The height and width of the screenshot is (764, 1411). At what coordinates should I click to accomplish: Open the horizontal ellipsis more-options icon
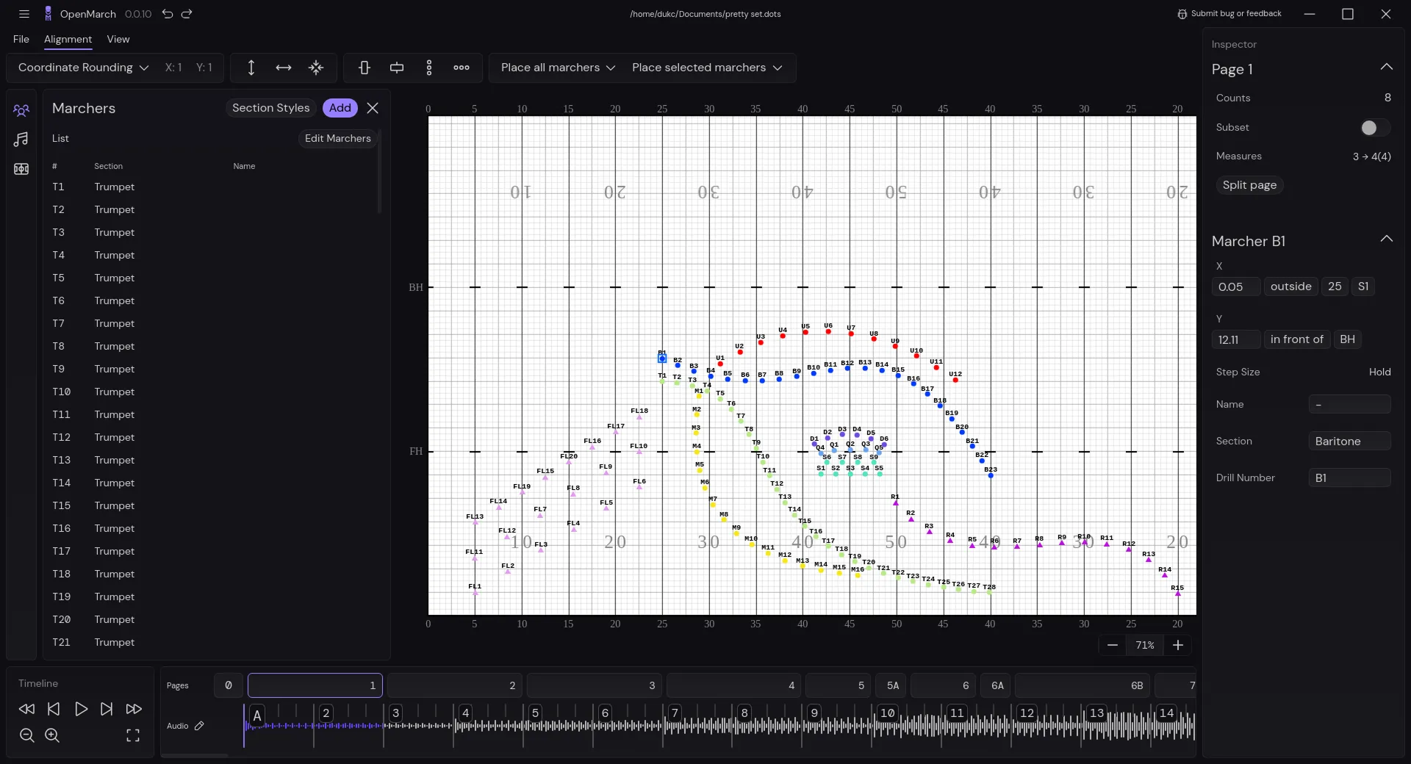tap(462, 68)
